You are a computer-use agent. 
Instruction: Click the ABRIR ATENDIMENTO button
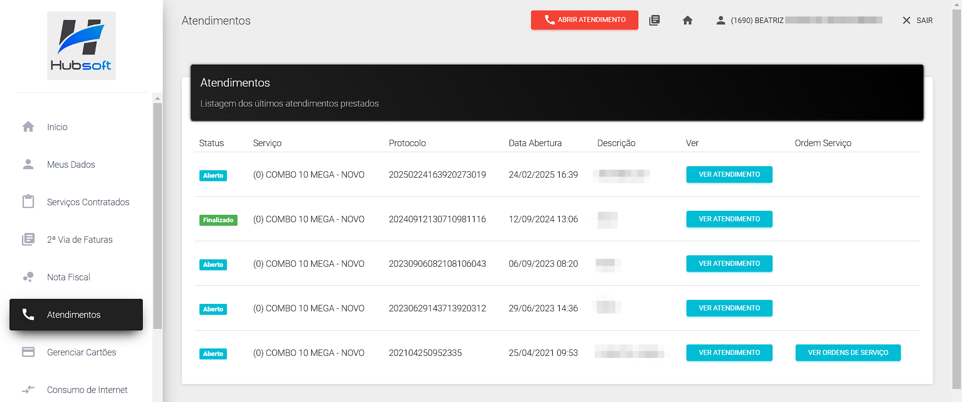click(x=584, y=20)
